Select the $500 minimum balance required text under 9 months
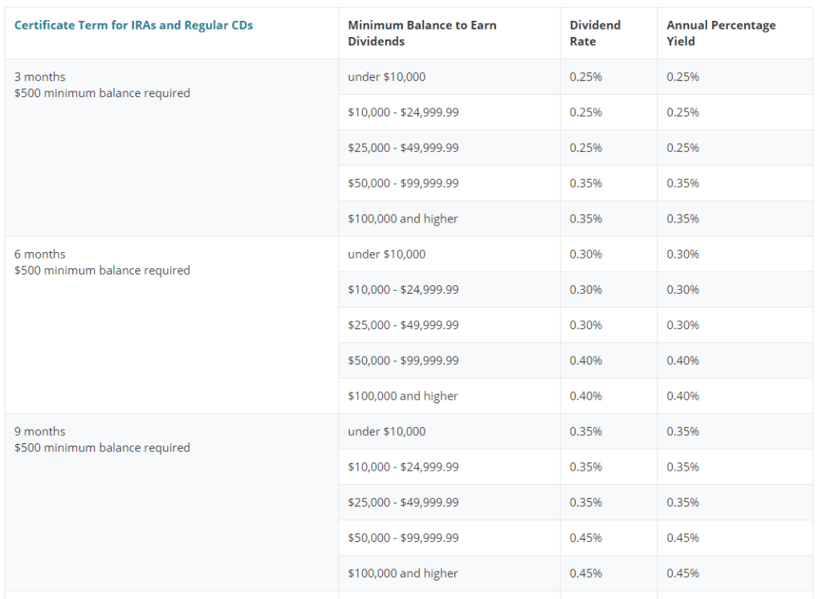 tap(102, 447)
